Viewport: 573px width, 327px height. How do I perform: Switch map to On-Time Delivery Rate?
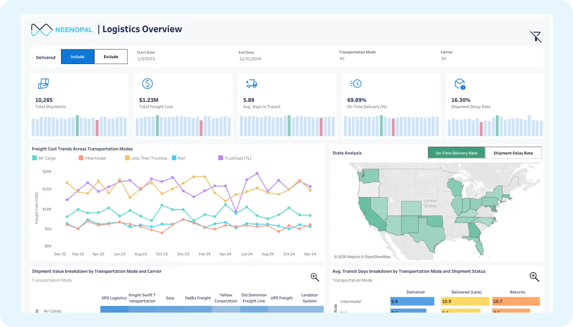coord(456,153)
